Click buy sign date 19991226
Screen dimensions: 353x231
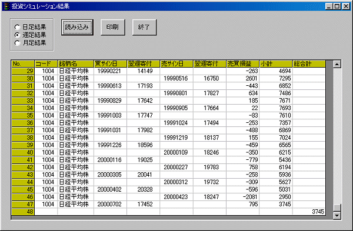pyautogui.click(x=109, y=145)
